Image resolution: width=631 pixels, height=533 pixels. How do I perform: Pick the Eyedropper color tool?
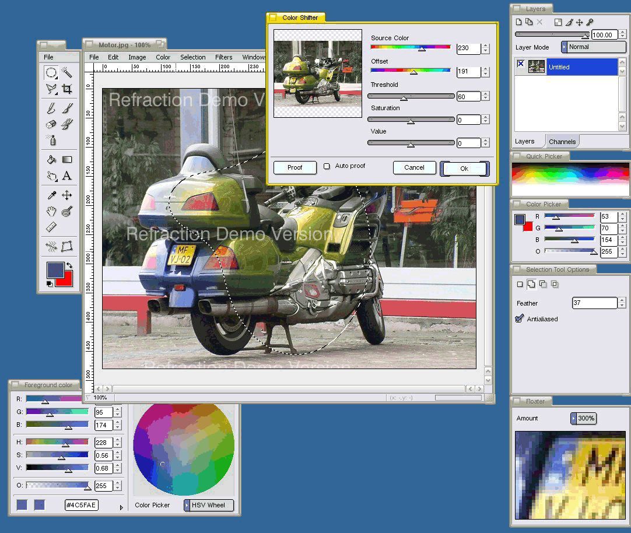pyautogui.click(x=51, y=195)
